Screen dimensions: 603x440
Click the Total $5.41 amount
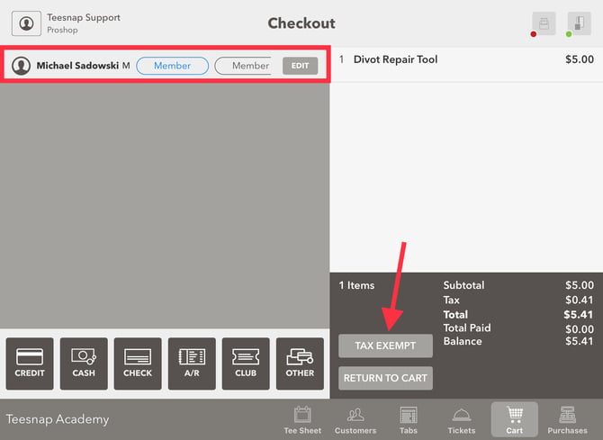(579, 315)
